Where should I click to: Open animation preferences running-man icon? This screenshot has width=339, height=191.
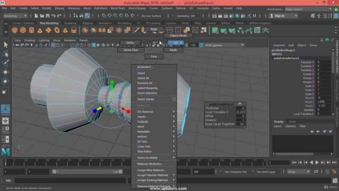point(334,172)
